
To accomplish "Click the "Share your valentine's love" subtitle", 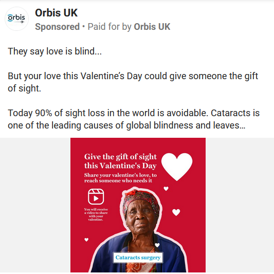I will click(x=120, y=178).
